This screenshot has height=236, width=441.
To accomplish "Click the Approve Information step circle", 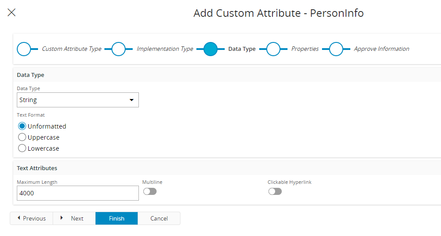I will click(x=336, y=49).
